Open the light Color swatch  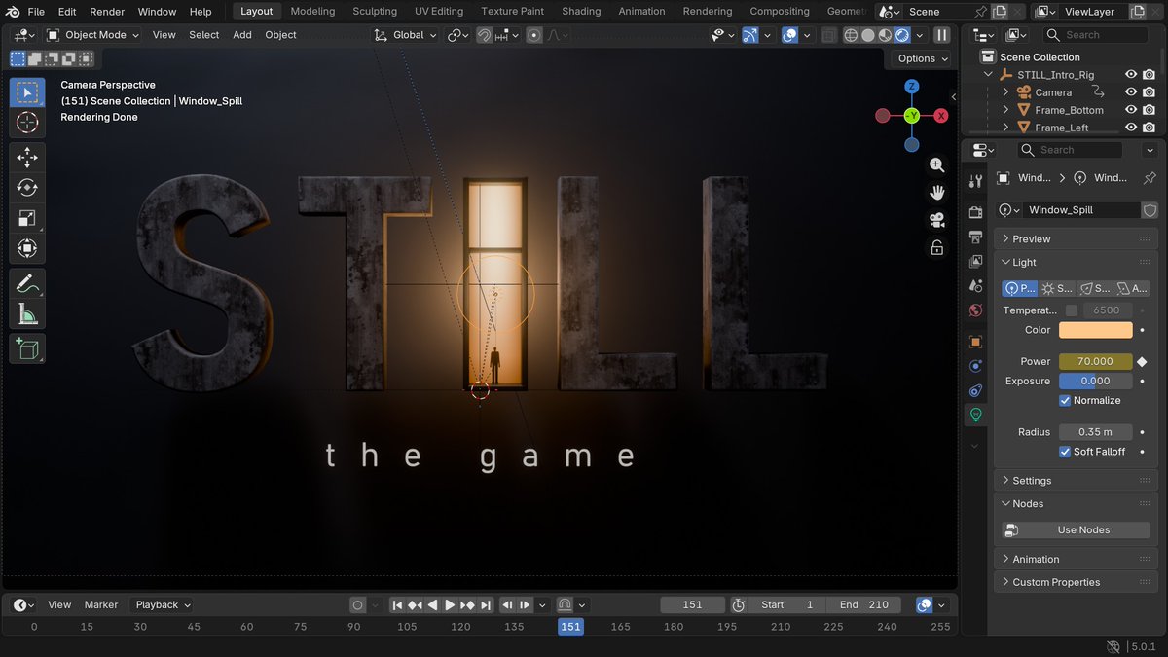1095,330
